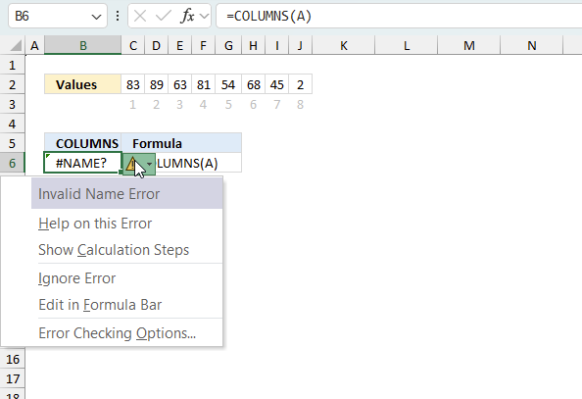582x399 pixels.
Task: Open the error indicator dropdown arrow
Action: [x=149, y=164]
